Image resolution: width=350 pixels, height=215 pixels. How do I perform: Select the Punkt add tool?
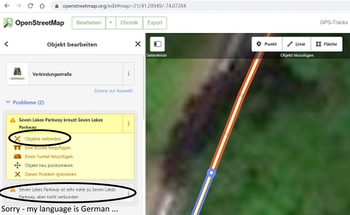point(267,44)
